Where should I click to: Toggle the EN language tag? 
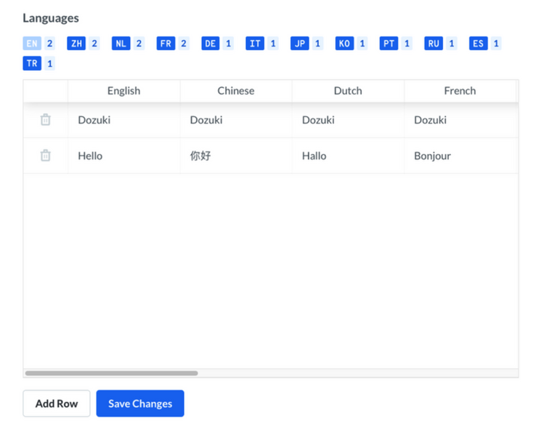(32, 44)
